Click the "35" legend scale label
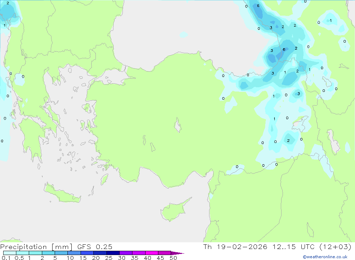 (135, 258)
